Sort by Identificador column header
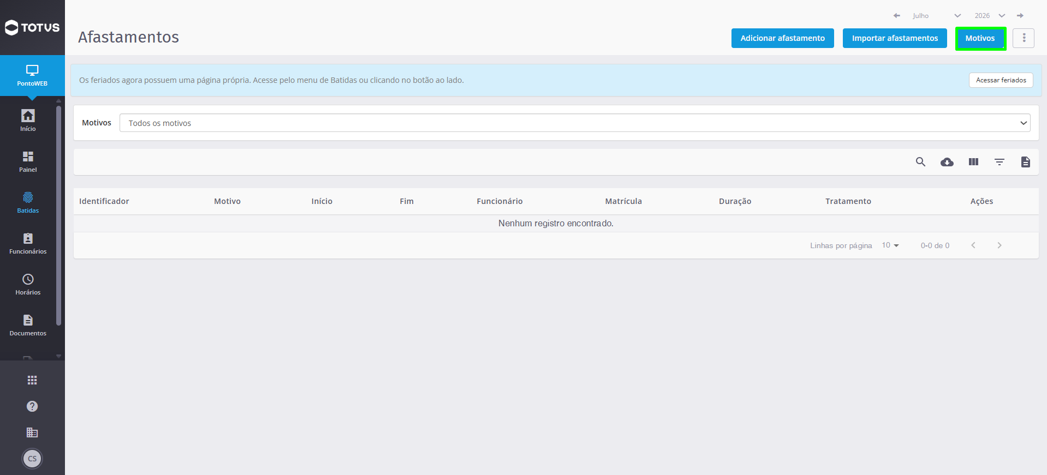This screenshot has width=1047, height=475. pos(104,201)
